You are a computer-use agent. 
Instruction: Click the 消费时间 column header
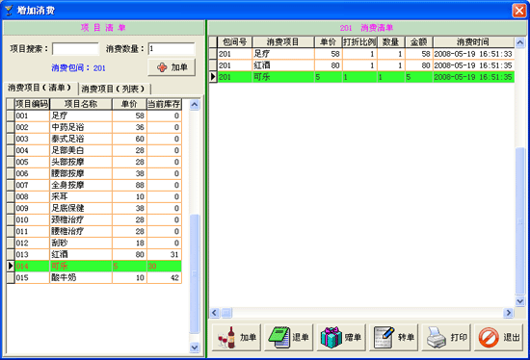(473, 42)
